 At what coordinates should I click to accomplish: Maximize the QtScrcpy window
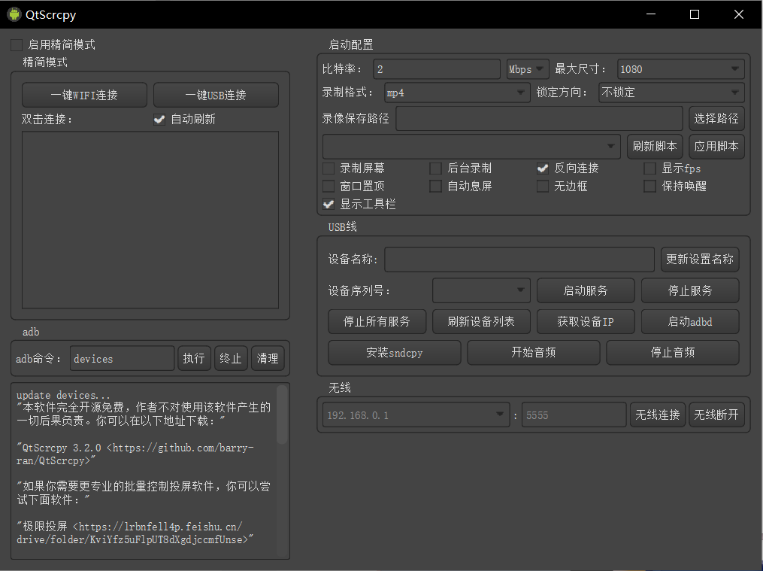[x=695, y=14]
